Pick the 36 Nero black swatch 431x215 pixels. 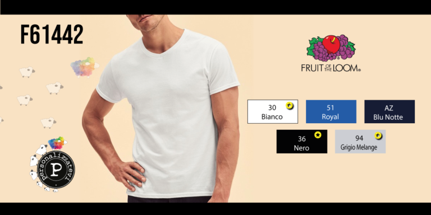(302, 142)
